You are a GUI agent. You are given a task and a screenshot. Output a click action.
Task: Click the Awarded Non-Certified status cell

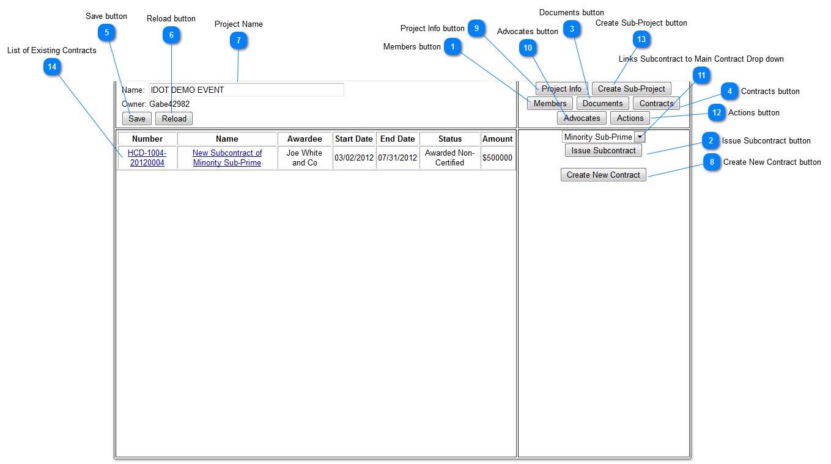point(450,158)
